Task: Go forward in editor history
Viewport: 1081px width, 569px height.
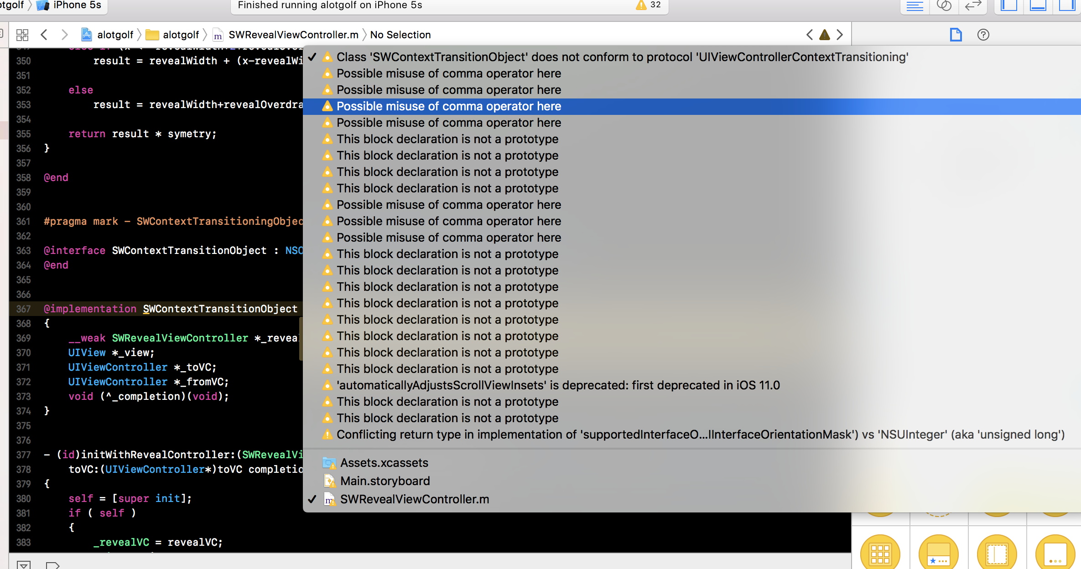Action: point(64,35)
